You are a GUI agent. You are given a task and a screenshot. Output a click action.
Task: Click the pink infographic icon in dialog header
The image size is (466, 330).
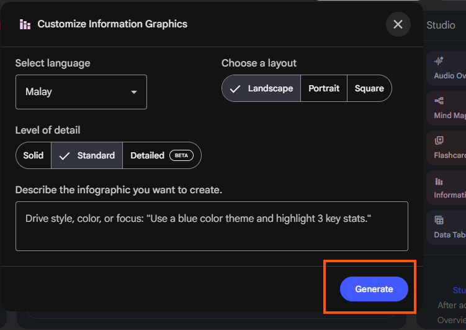[x=25, y=24]
